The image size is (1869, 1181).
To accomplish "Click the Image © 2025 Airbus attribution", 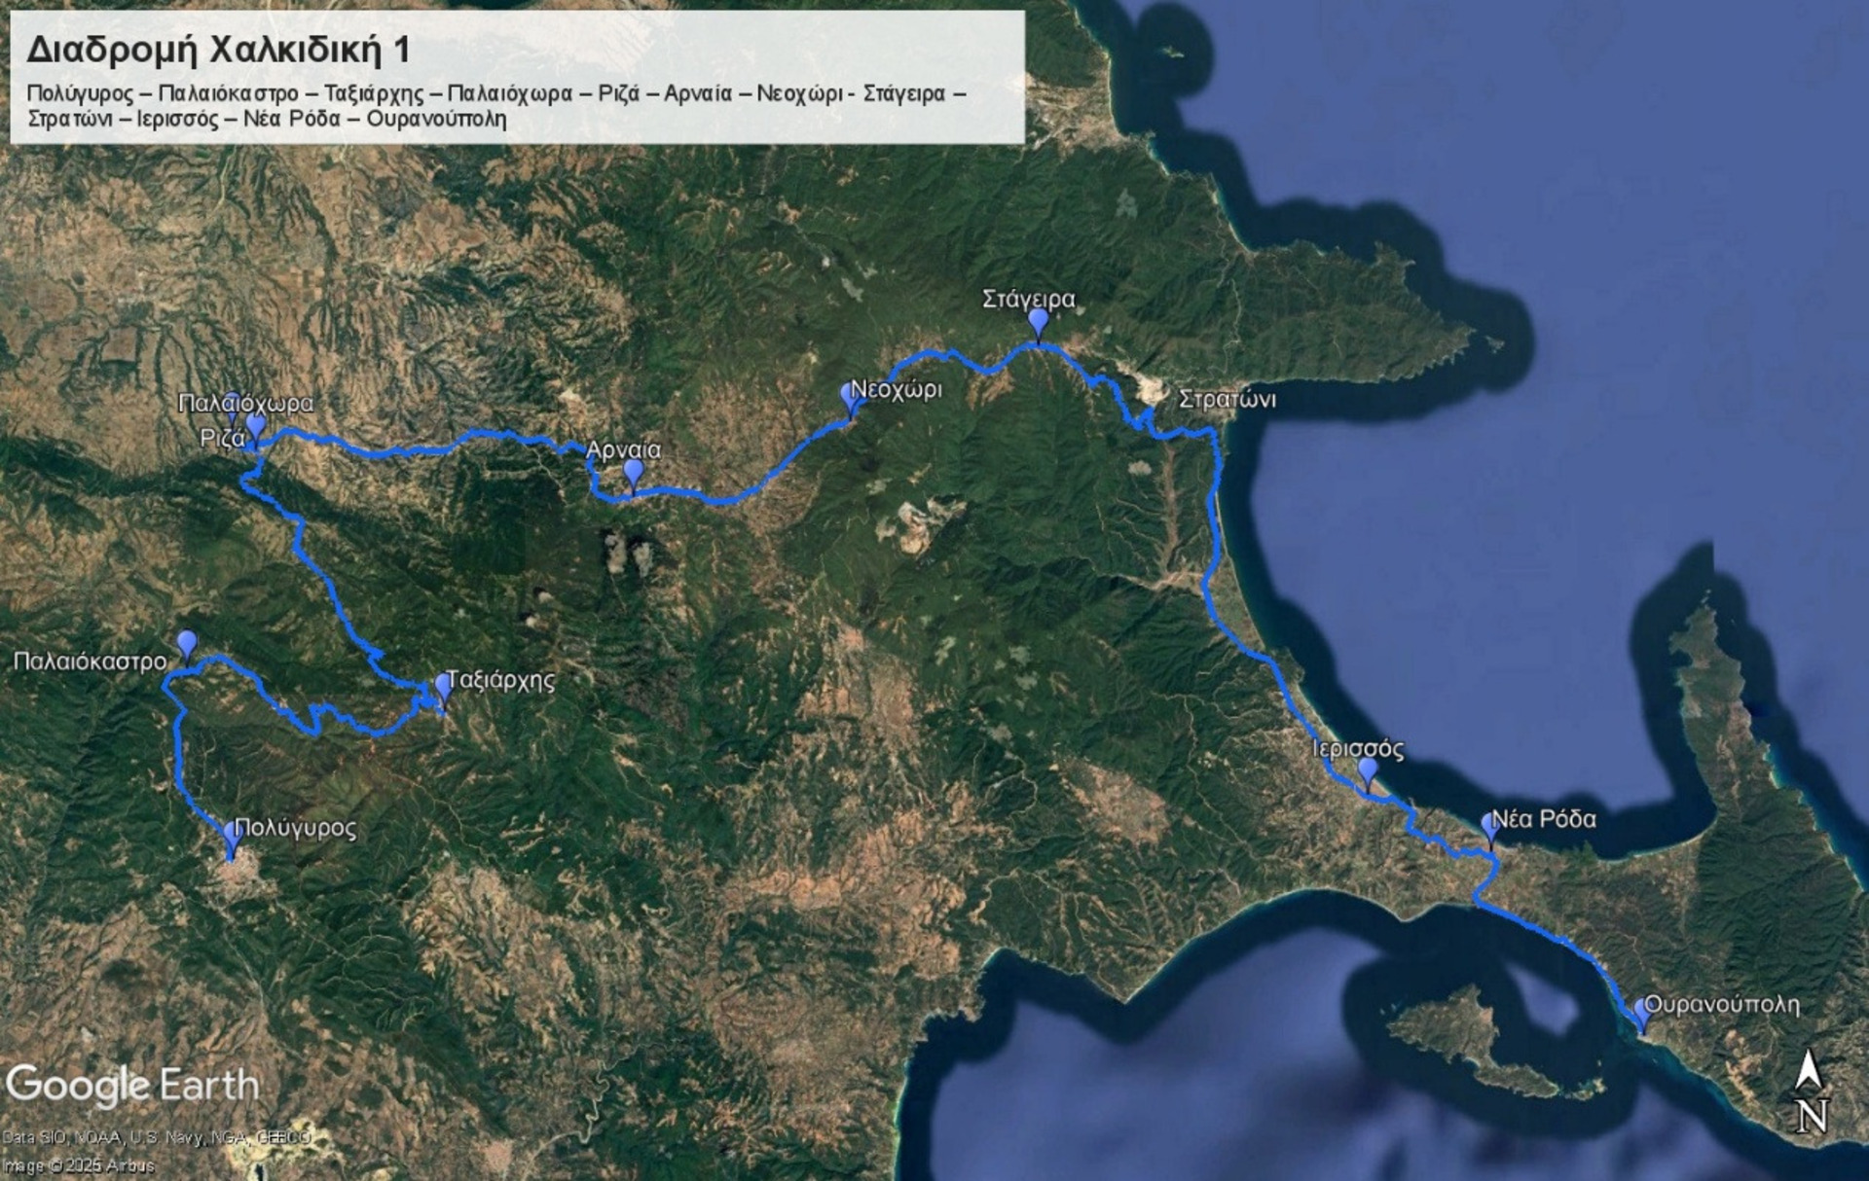I will 78,1165.
